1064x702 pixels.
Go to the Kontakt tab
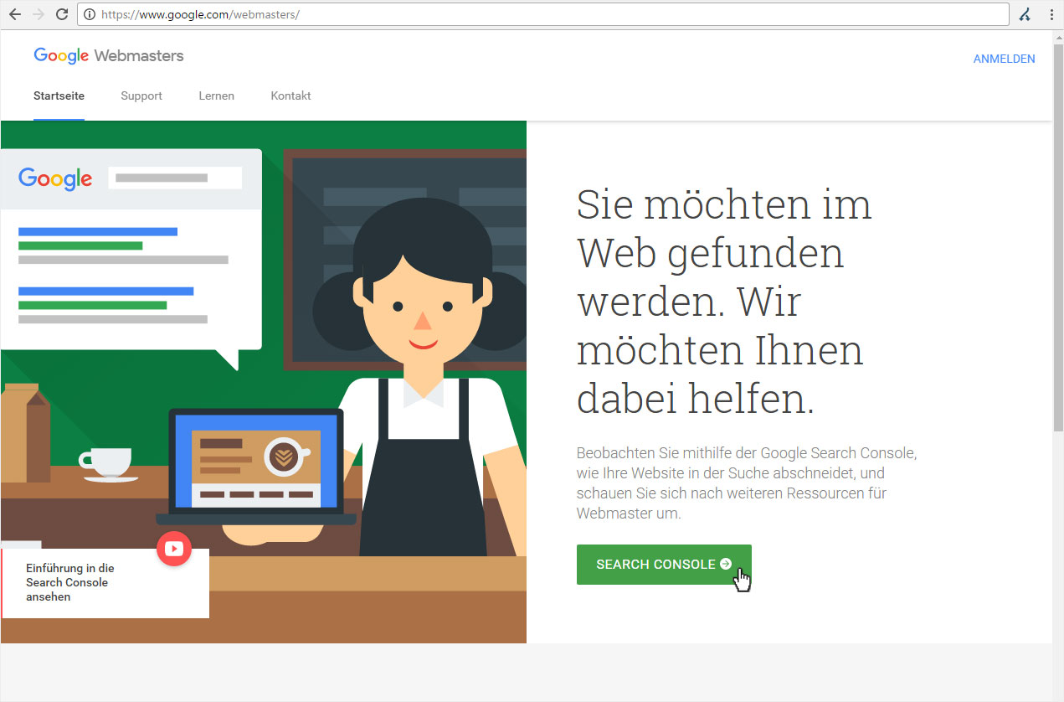(x=290, y=95)
